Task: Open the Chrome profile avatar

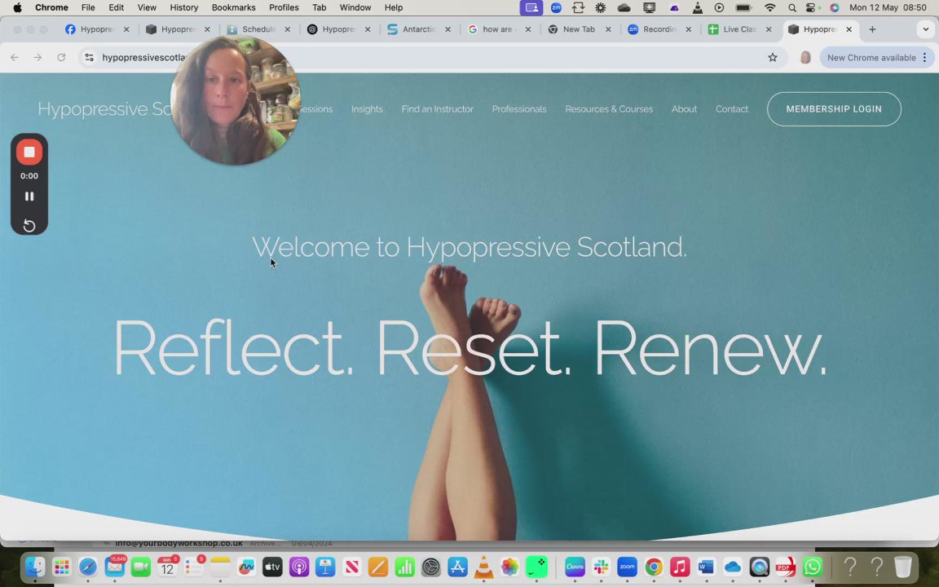Action: pyautogui.click(x=805, y=58)
